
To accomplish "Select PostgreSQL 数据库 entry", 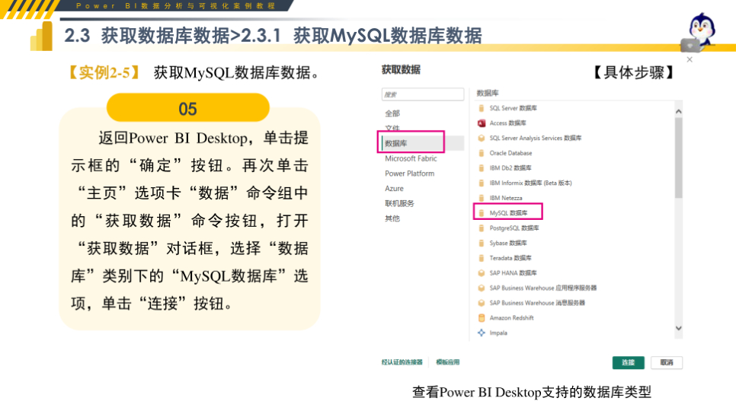I will (x=514, y=228).
